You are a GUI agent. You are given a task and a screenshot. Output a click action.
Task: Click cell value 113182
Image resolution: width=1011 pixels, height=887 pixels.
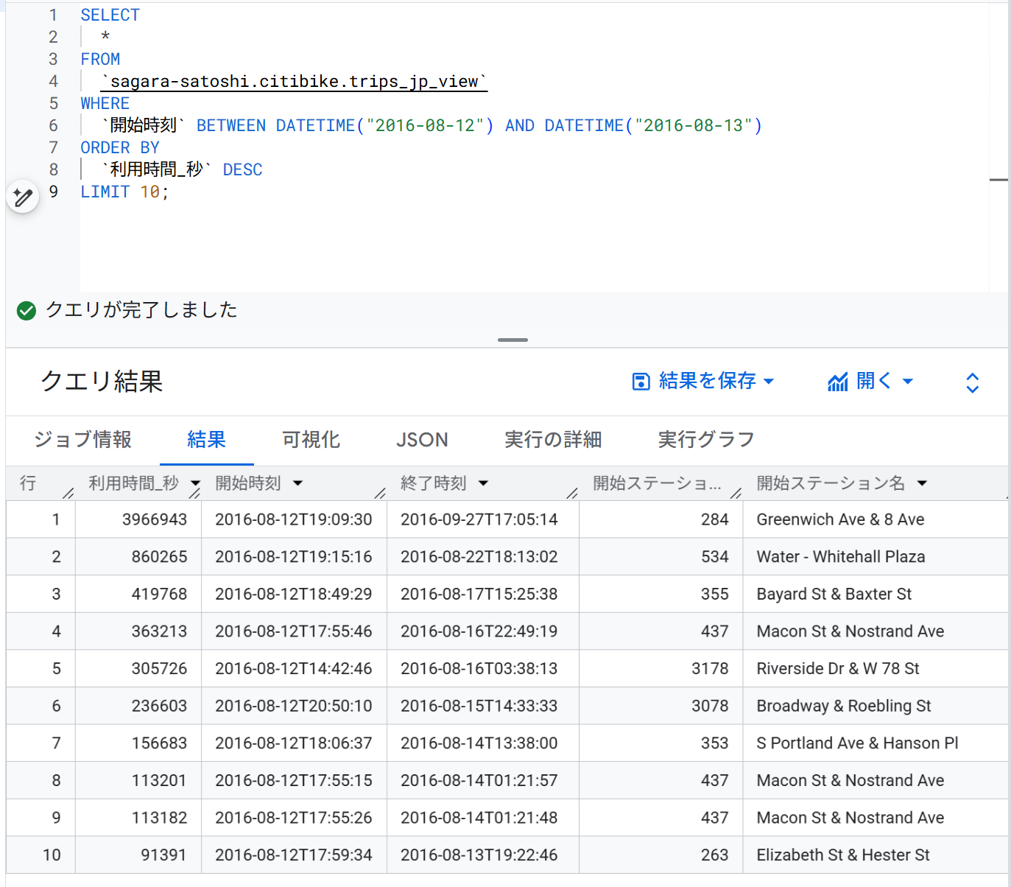click(159, 818)
